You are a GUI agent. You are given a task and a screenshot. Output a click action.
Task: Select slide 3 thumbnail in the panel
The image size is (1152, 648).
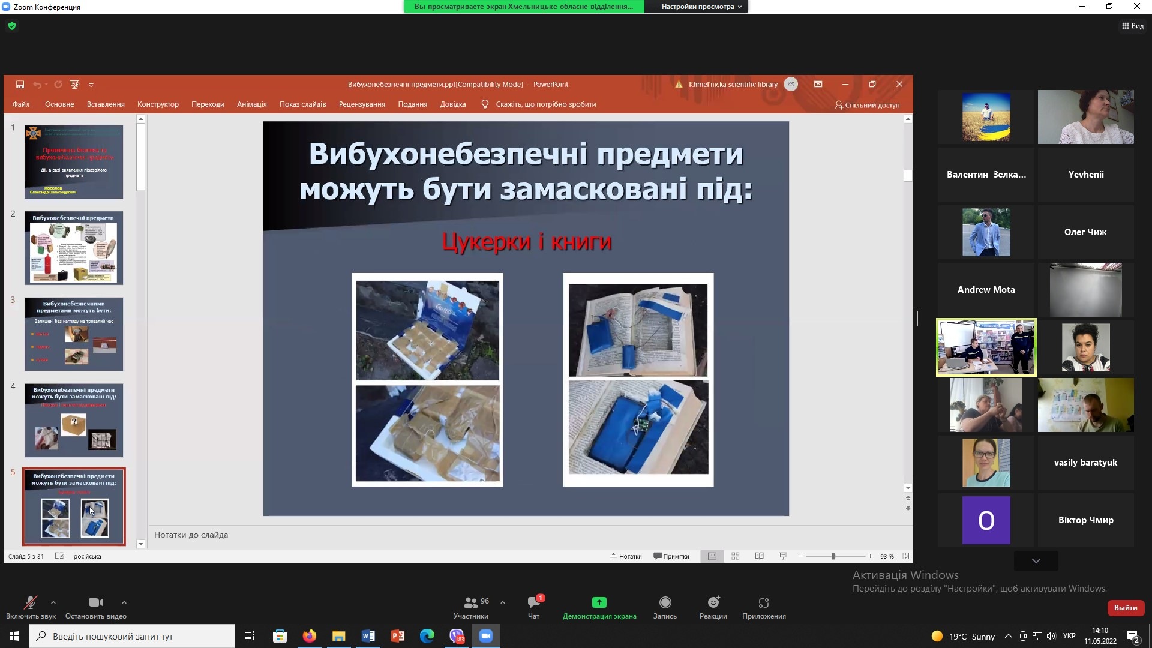coord(74,334)
